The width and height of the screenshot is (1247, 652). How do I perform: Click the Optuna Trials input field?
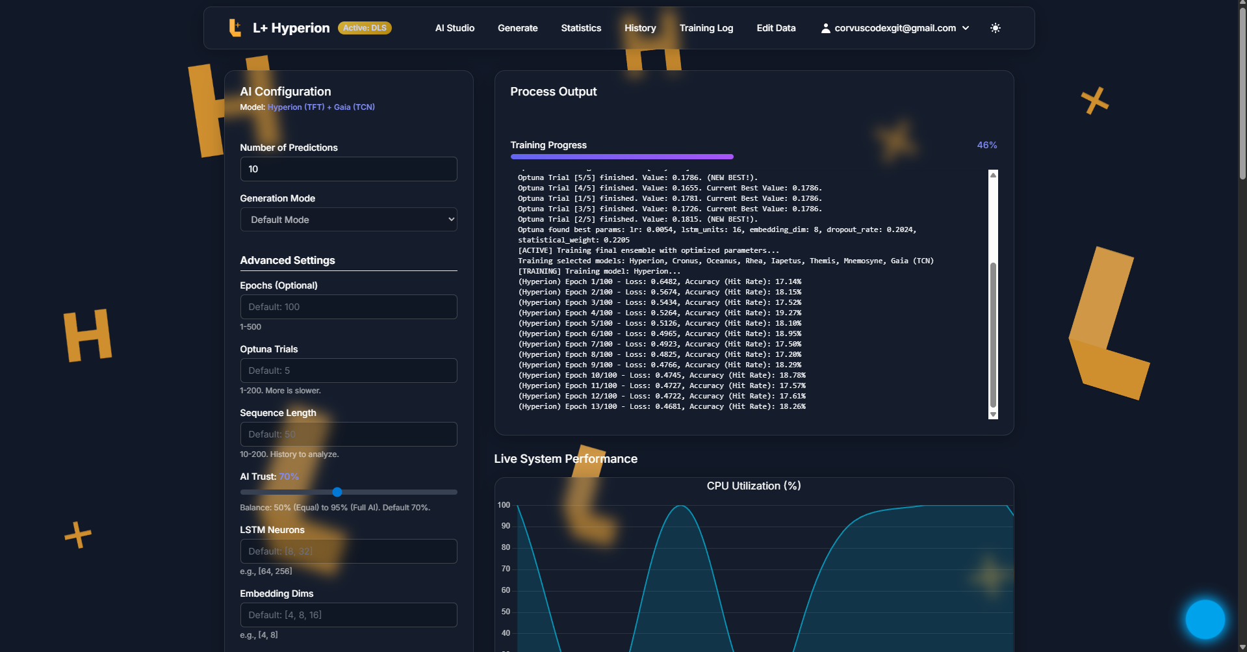[348, 371]
